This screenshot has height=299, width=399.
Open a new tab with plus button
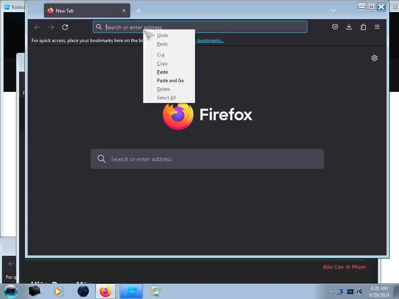tap(139, 11)
